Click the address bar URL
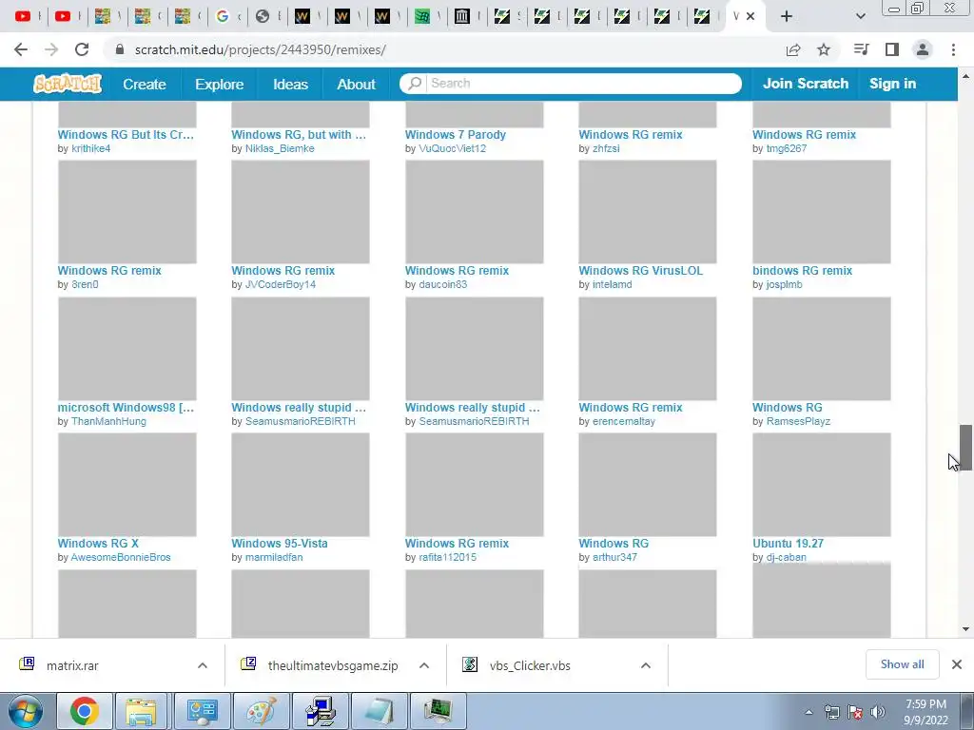974x730 pixels. [x=261, y=49]
